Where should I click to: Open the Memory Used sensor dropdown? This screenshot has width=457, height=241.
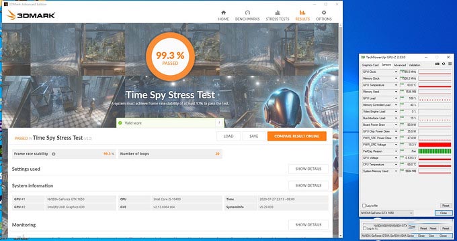coord(396,92)
